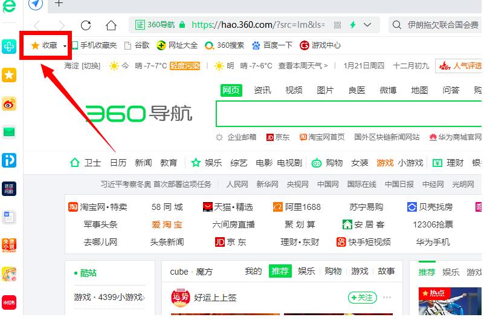This screenshot has height=320, width=487.
Task: Open the 百度一下 bookmark
Action: click(x=272, y=45)
